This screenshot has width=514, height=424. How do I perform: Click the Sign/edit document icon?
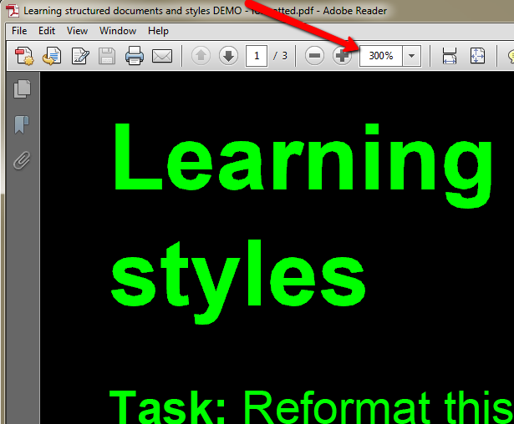79,56
